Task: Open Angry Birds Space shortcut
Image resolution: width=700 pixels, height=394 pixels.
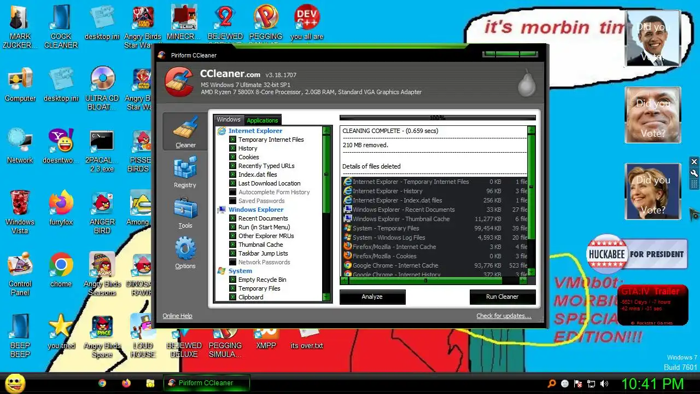Action: (x=102, y=335)
